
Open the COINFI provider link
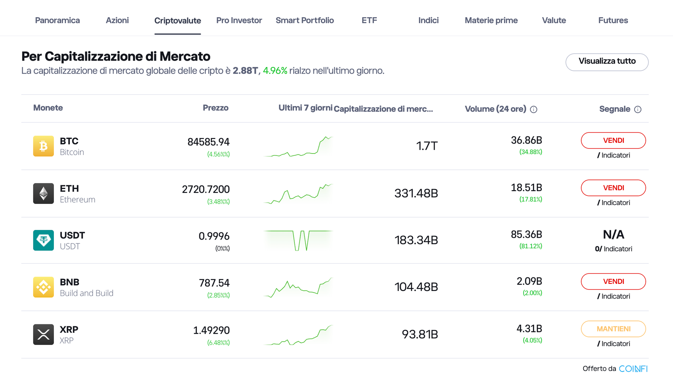click(x=633, y=368)
